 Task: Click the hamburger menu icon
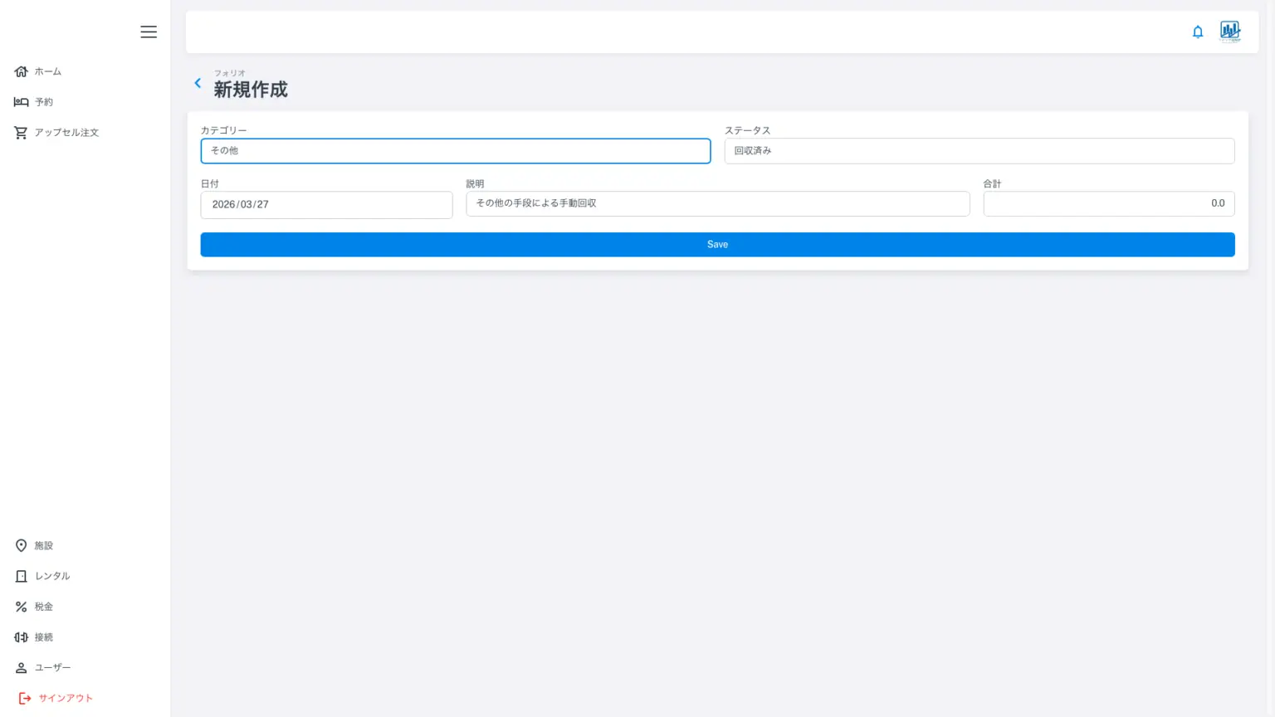(x=149, y=32)
